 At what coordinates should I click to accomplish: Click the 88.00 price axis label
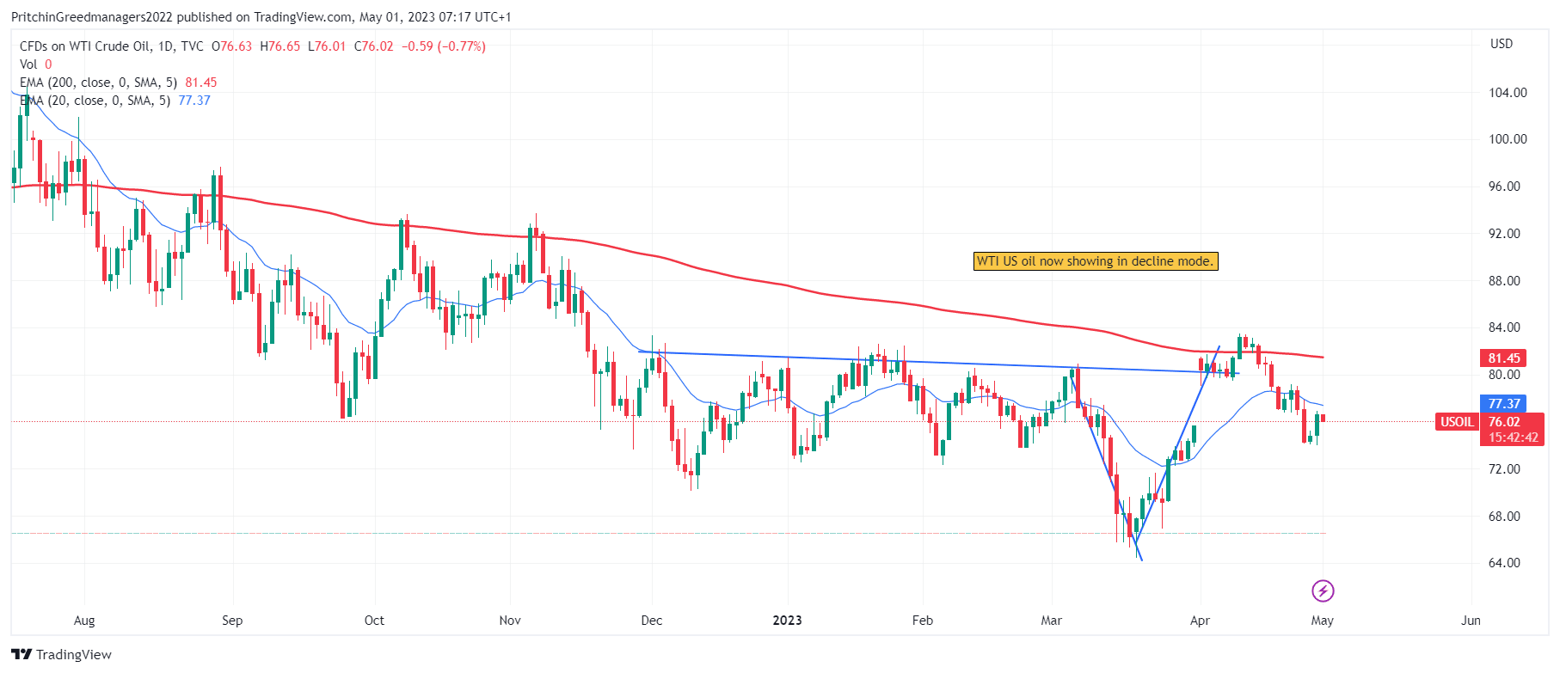[x=1504, y=281]
